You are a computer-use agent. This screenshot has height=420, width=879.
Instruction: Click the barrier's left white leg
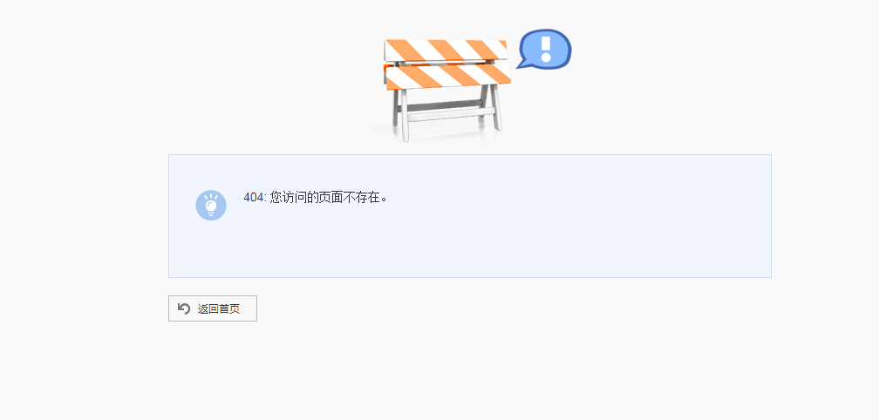[403, 115]
